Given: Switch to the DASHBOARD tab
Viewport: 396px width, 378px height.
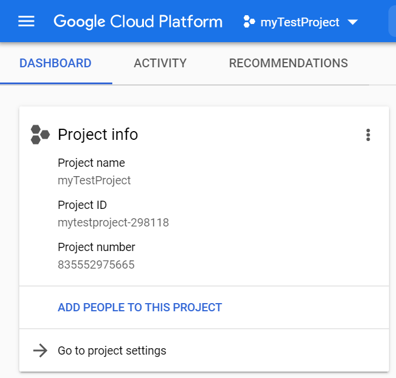Looking at the screenshot, I should 56,63.
